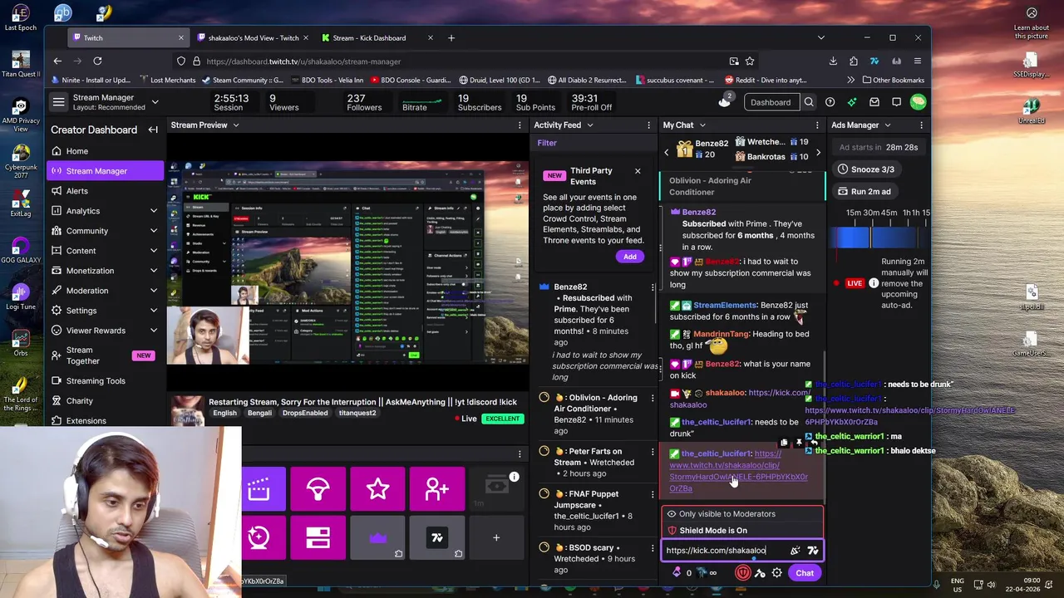This screenshot has width=1064, height=598.
Task: Collapse the Creator Dashboard sidebar
Action: point(153,130)
